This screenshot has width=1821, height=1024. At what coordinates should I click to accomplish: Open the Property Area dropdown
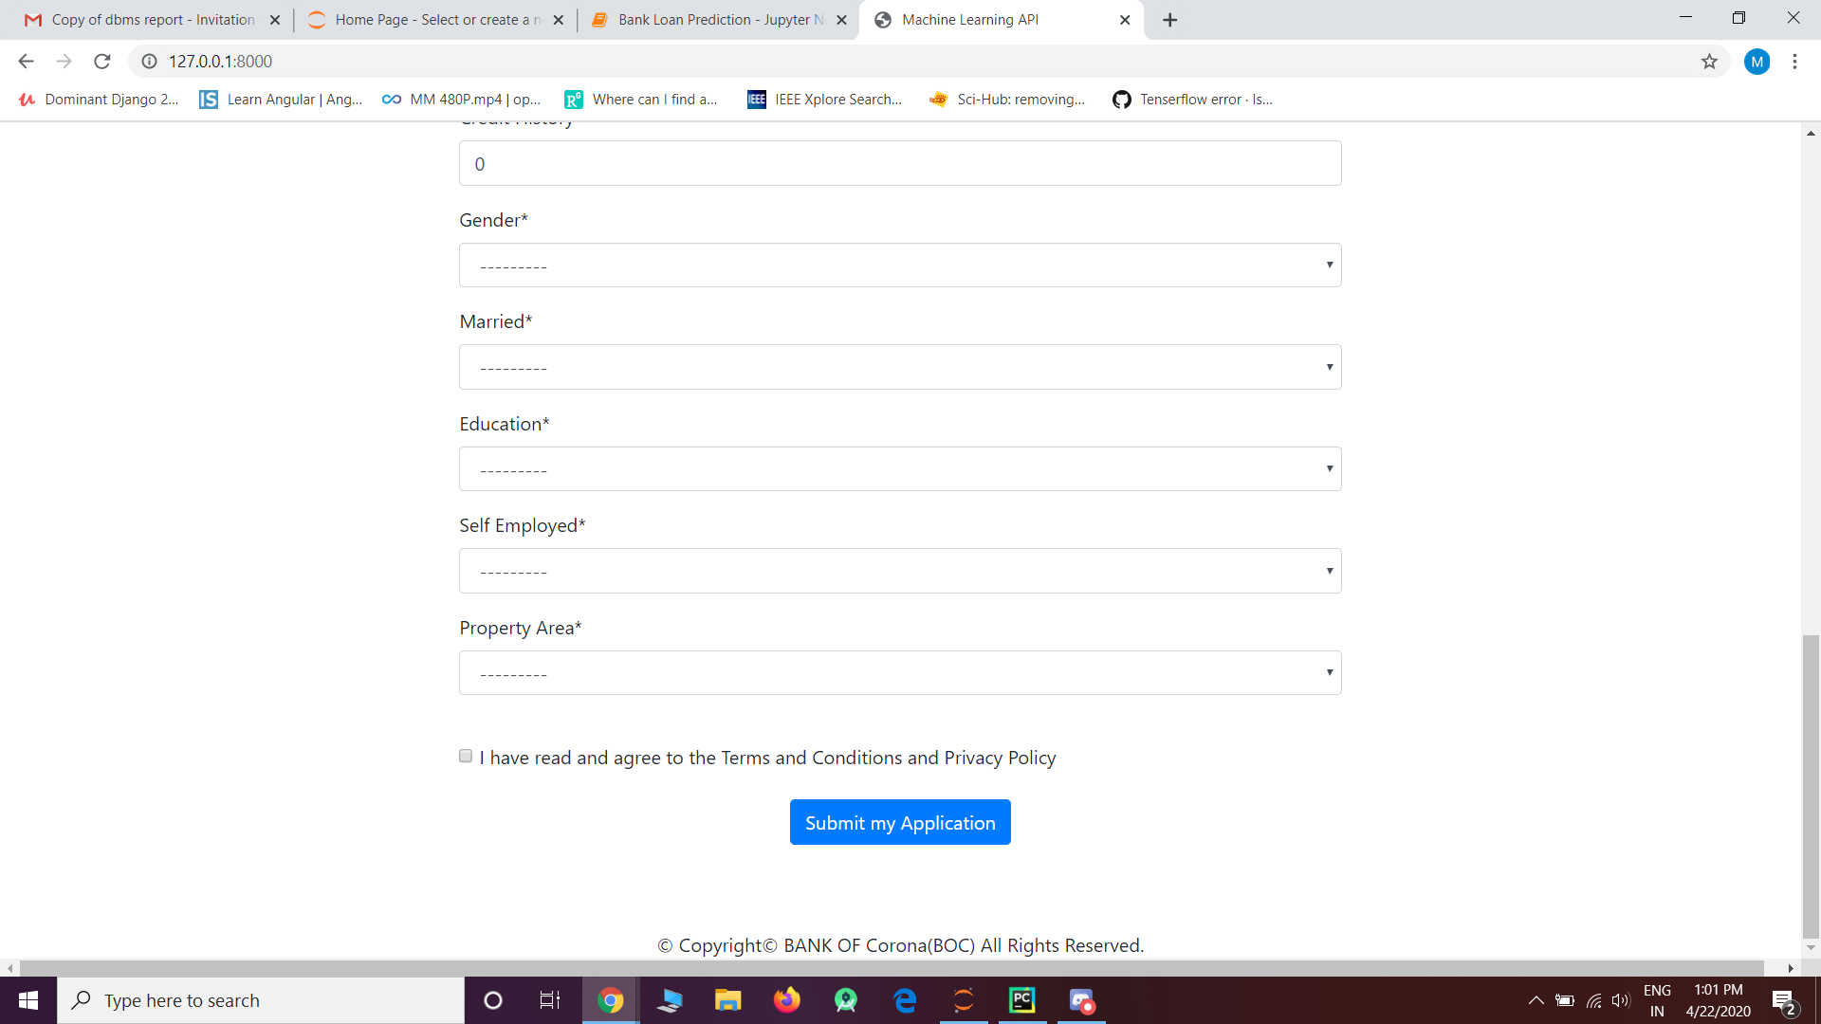(899, 673)
